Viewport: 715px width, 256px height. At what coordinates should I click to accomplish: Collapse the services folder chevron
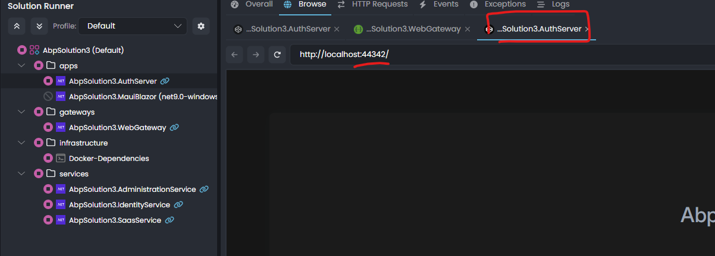pos(22,173)
